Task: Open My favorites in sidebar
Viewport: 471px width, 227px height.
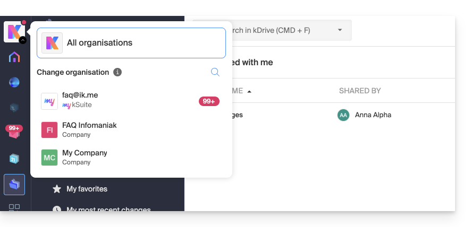Action: pos(87,189)
